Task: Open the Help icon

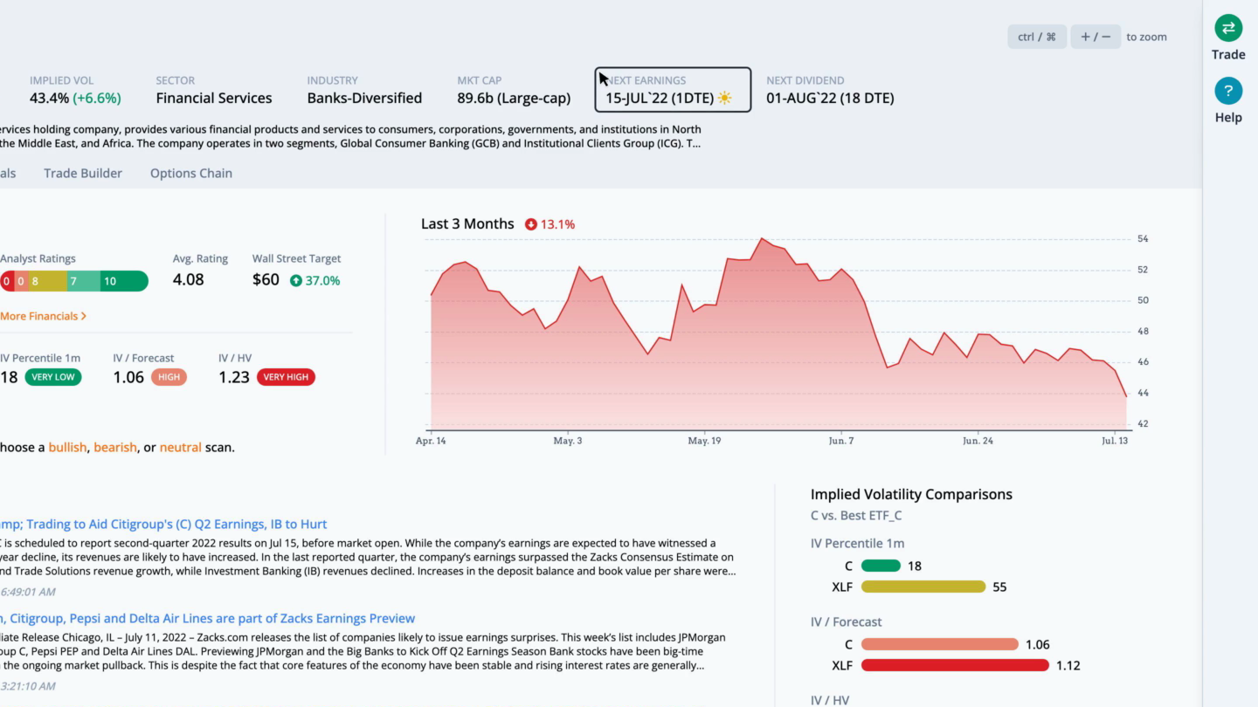Action: pos(1228,91)
